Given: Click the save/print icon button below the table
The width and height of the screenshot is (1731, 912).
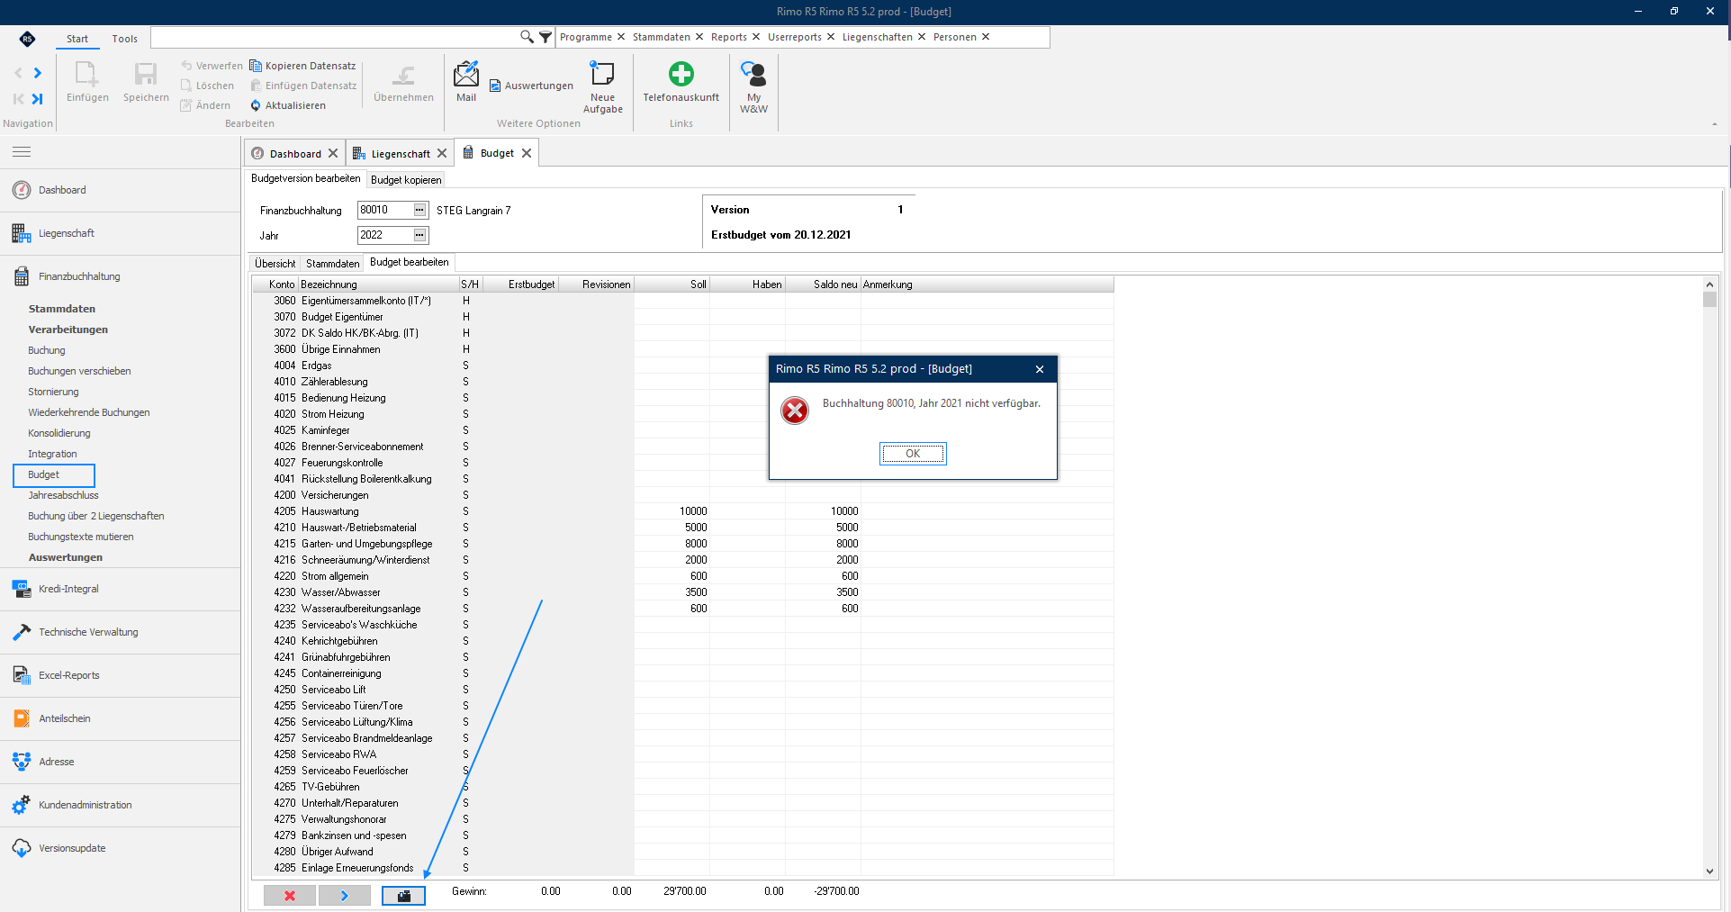Looking at the screenshot, I should 403,895.
